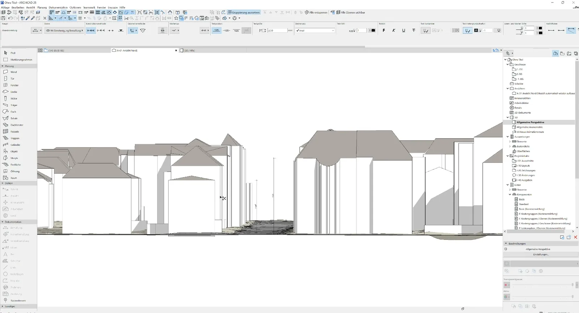Screen dimensions: 579x313
Task: Collapse the Ansichten tree node
Action: pyautogui.click(x=508, y=88)
